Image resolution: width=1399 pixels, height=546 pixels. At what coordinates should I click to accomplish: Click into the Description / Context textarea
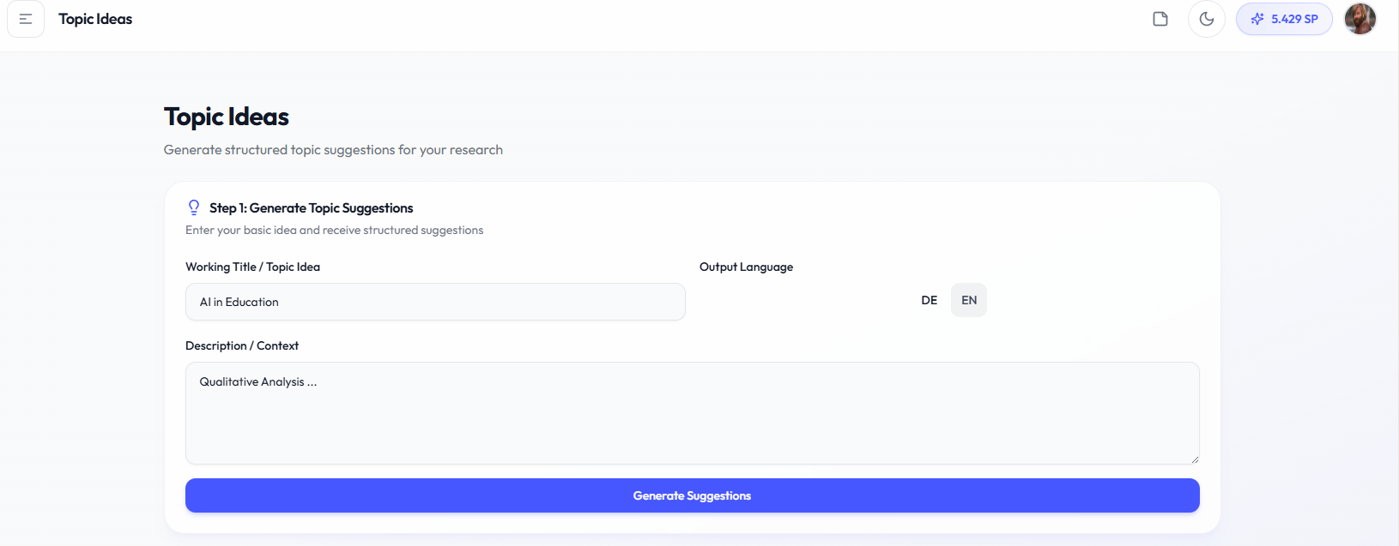pyautogui.click(x=692, y=413)
